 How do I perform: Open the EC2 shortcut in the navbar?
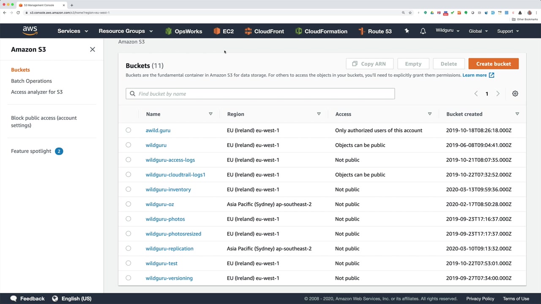tap(224, 31)
